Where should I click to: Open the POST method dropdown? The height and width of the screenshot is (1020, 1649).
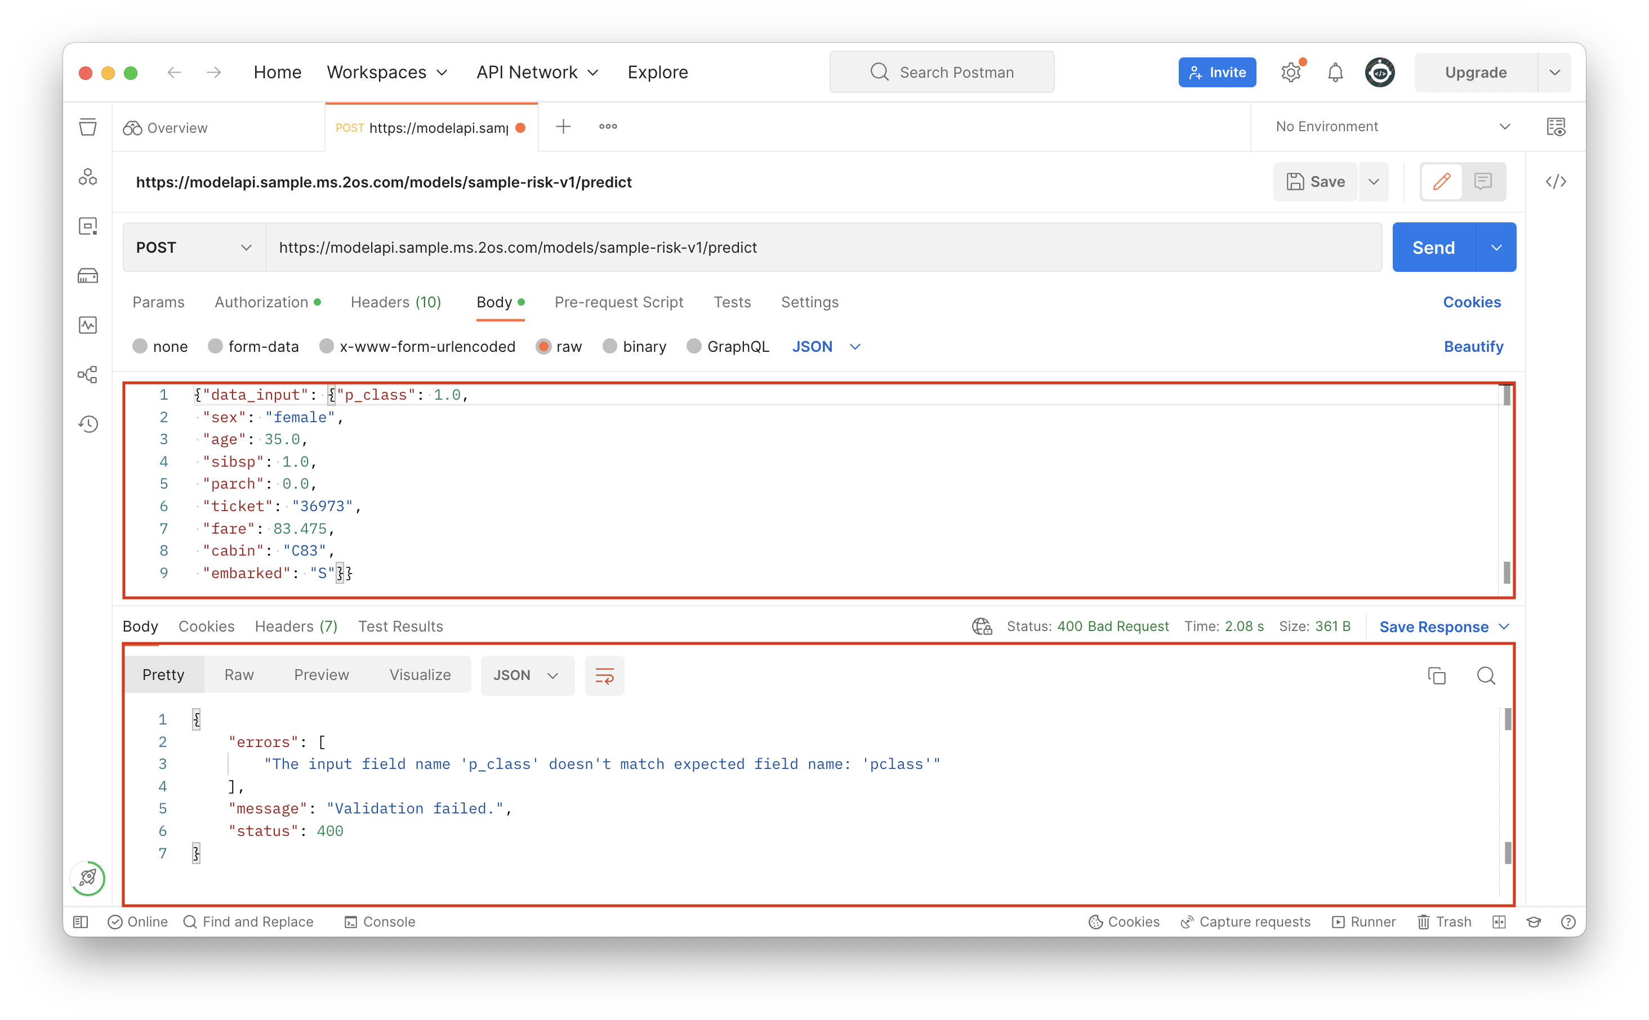[194, 248]
